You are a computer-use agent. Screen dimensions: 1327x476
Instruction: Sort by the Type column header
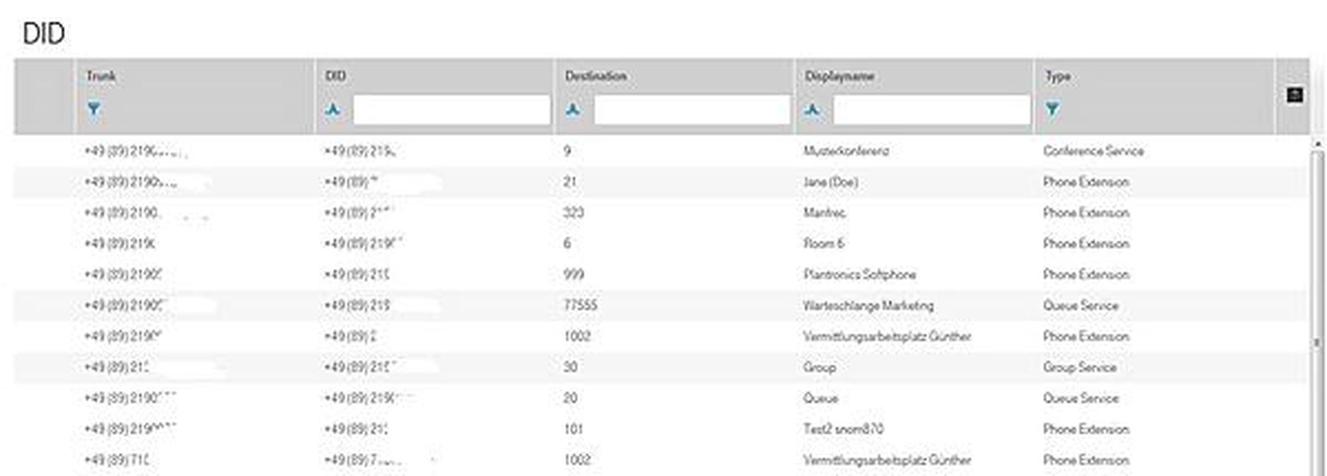pyautogui.click(x=1058, y=76)
